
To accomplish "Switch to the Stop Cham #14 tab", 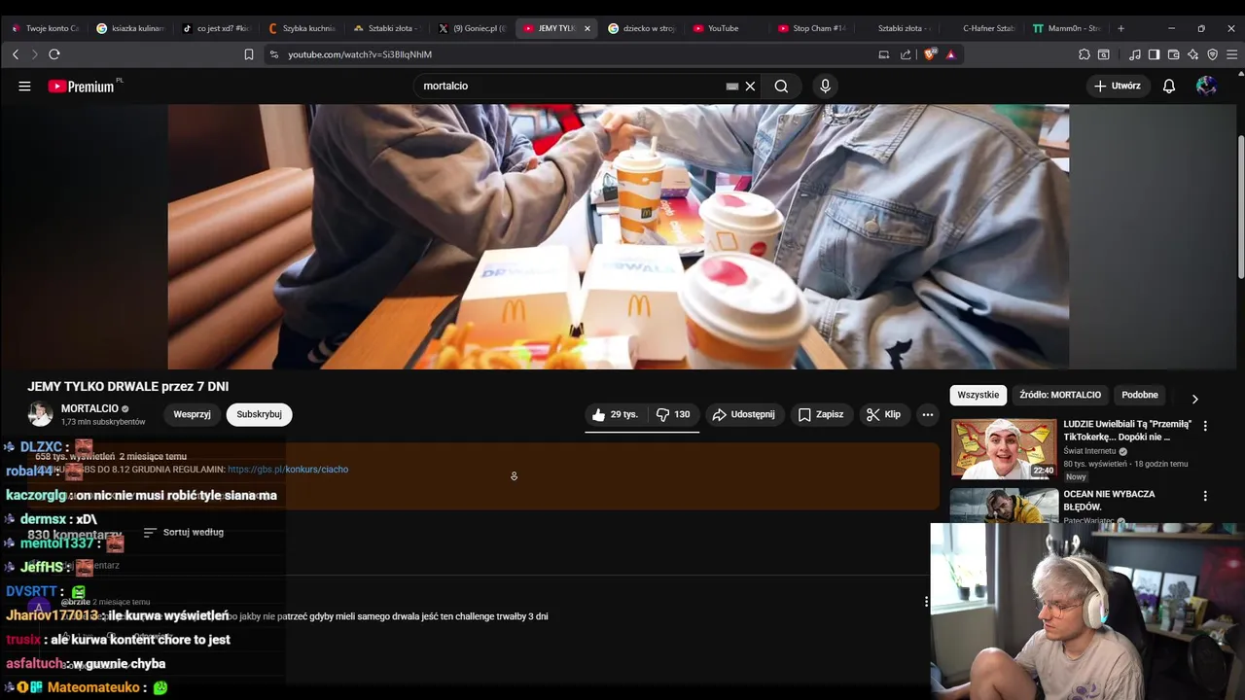I will (x=812, y=28).
